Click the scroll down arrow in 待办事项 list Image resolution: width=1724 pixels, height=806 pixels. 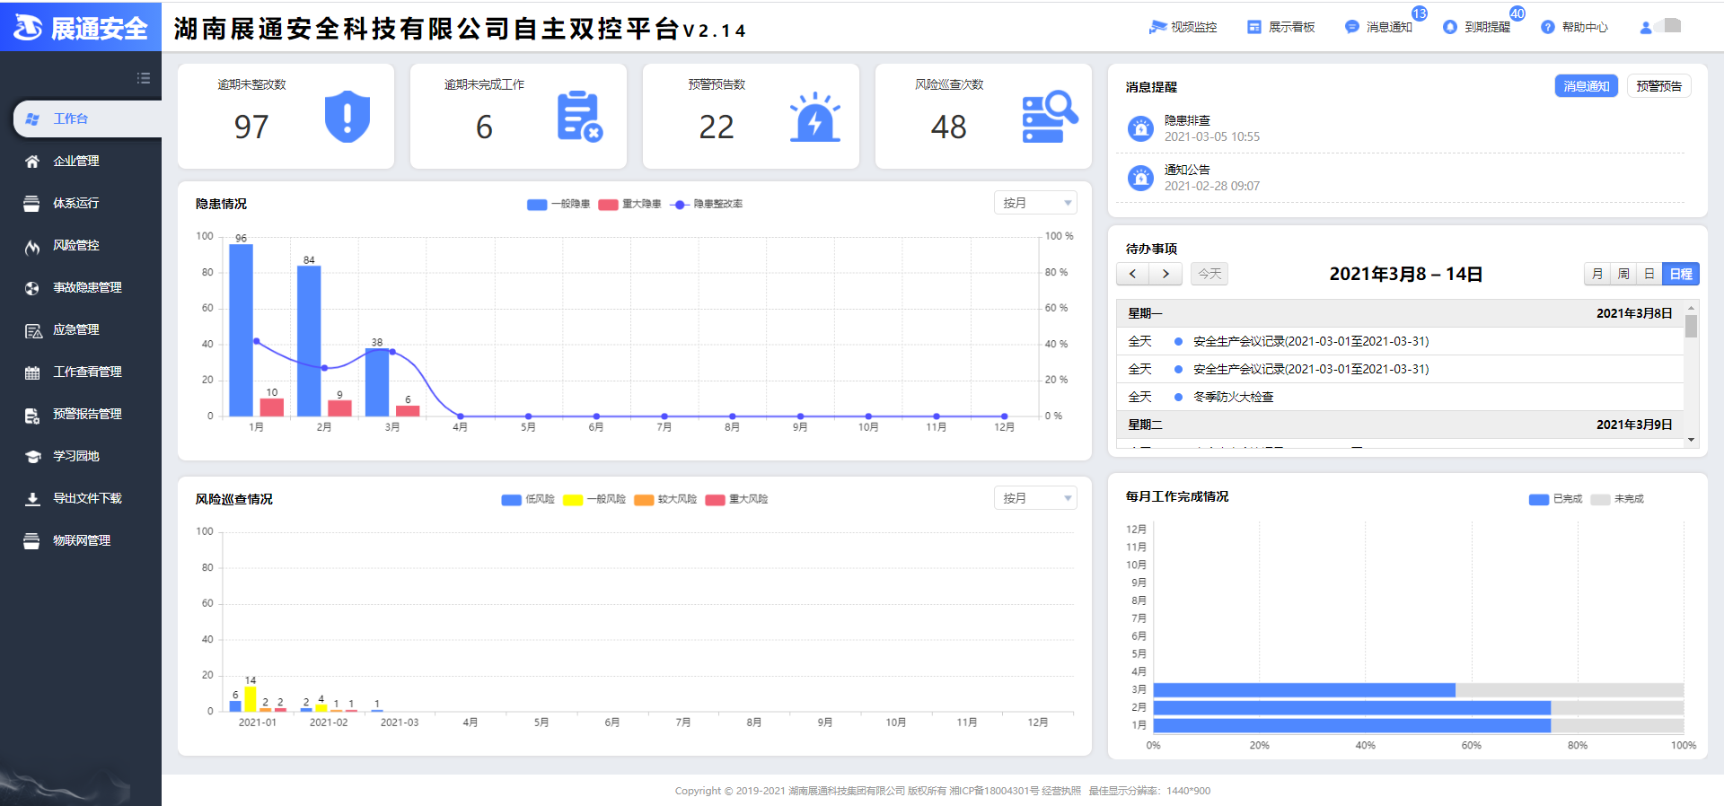click(1691, 440)
